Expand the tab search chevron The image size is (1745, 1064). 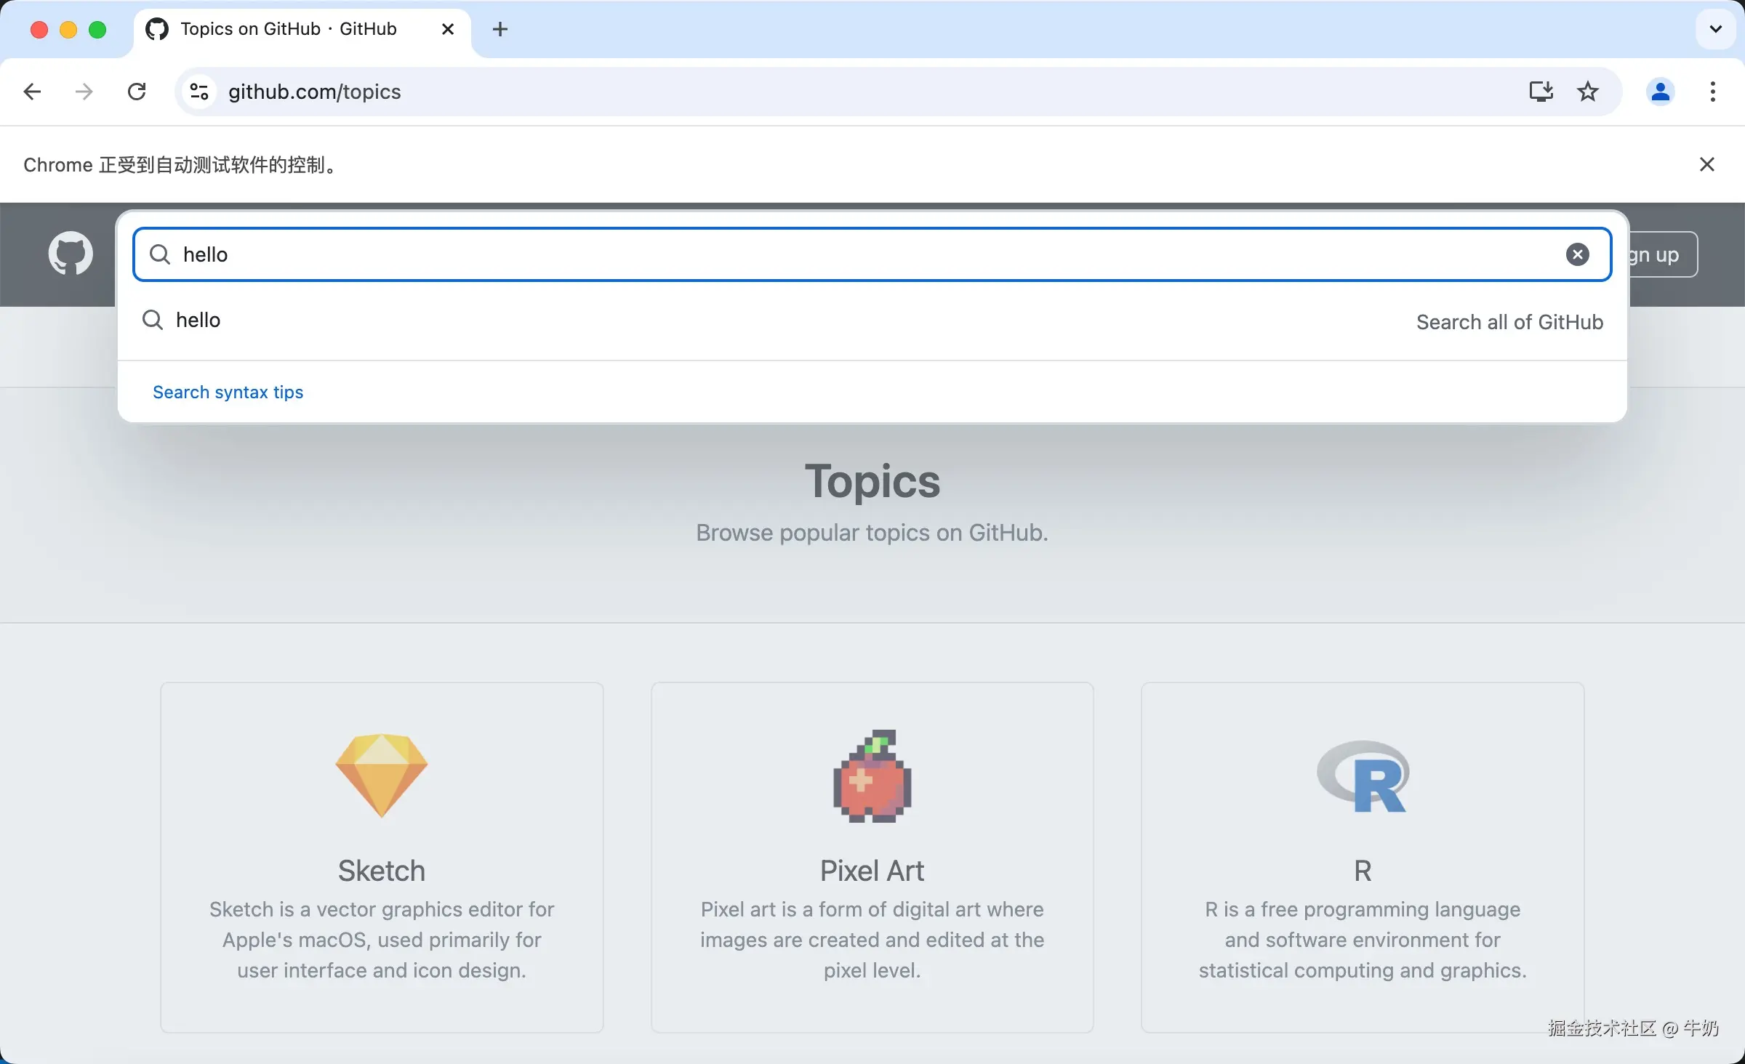(x=1715, y=29)
